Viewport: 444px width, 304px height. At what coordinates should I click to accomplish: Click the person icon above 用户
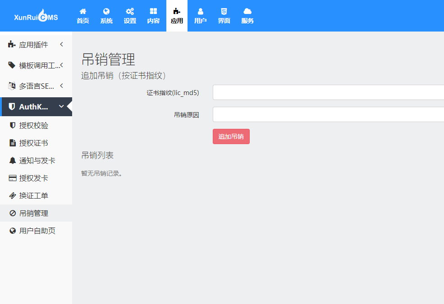click(201, 11)
